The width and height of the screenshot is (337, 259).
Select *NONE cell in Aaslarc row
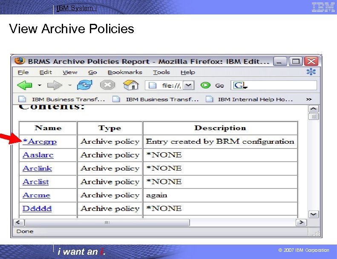pos(220,155)
